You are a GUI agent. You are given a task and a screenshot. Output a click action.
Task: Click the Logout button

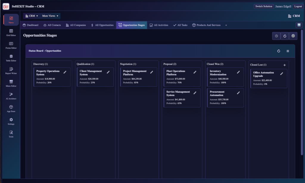(x=298, y=7)
